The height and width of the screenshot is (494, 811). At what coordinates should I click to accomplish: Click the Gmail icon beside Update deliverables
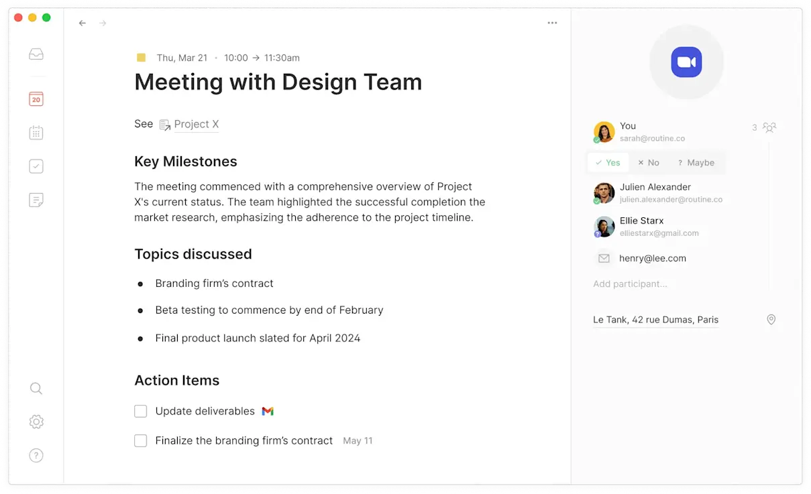click(268, 411)
